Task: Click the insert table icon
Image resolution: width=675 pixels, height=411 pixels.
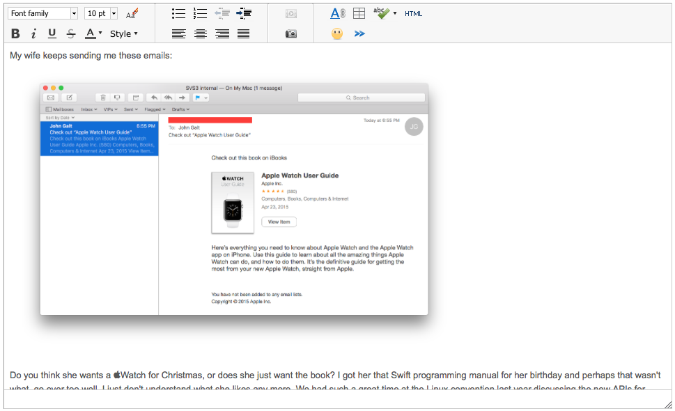Action: pyautogui.click(x=359, y=13)
